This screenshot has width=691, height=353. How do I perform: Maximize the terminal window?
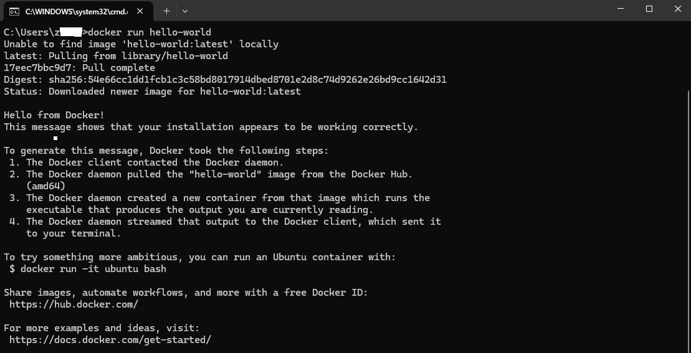tap(649, 9)
